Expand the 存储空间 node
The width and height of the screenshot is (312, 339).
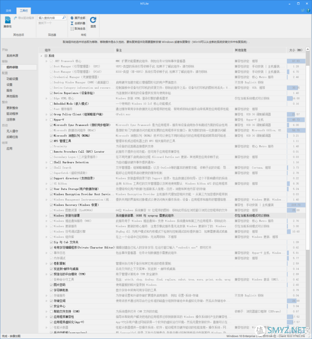coord(46,301)
